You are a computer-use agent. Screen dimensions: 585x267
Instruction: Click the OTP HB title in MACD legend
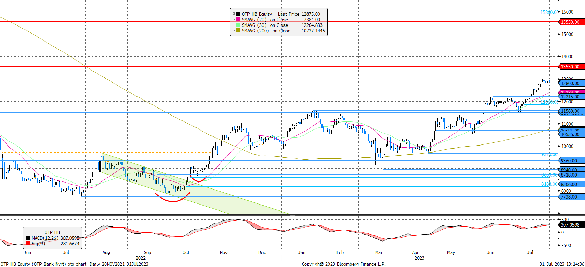coord(52,232)
